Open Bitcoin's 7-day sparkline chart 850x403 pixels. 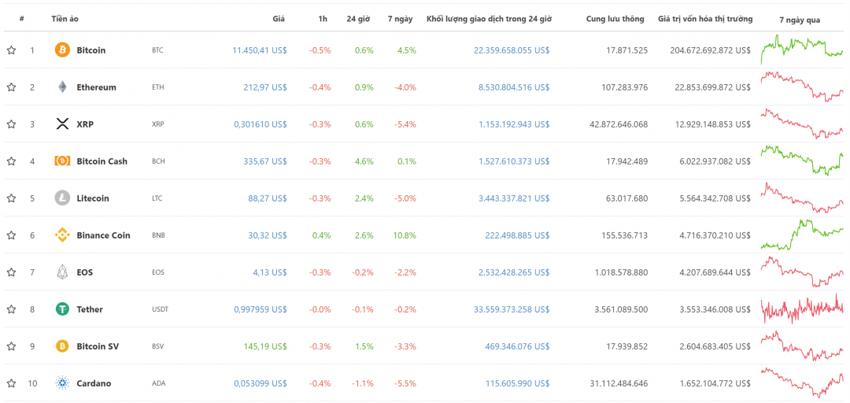802,50
